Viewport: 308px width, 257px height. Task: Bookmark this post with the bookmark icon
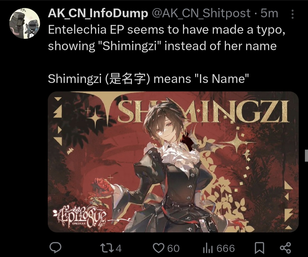pyautogui.click(x=259, y=248)
